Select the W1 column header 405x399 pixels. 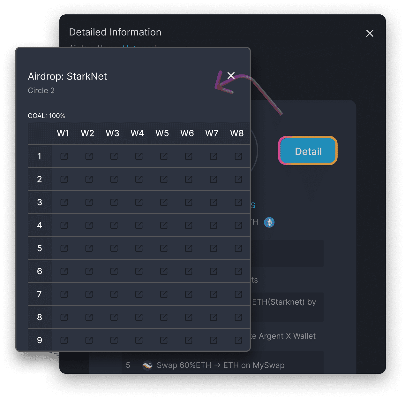(x=63, y=133)
